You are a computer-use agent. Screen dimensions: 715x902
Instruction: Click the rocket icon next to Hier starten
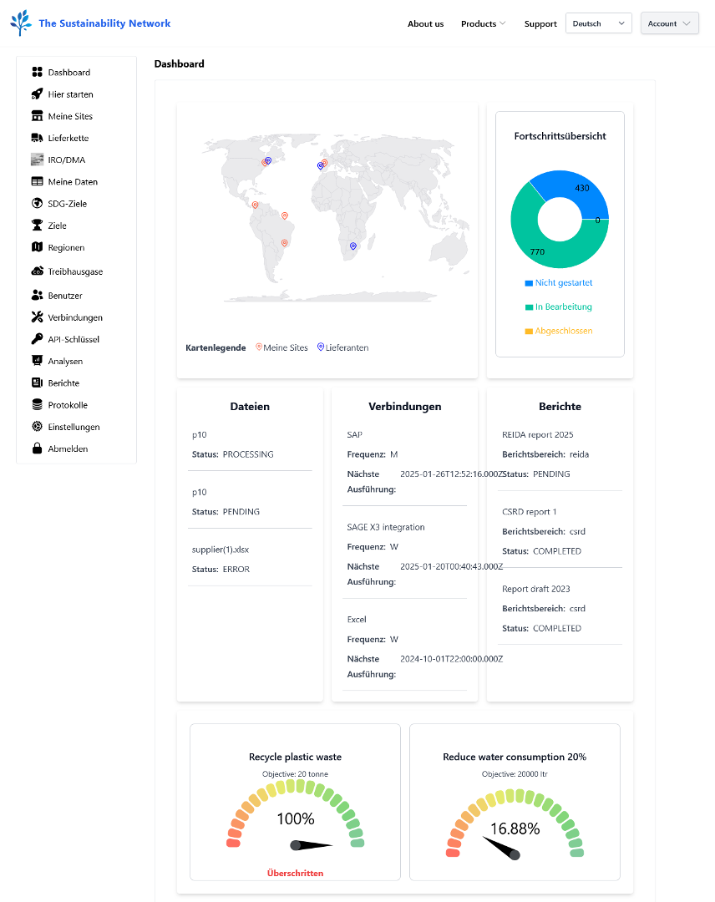(38, 94)
